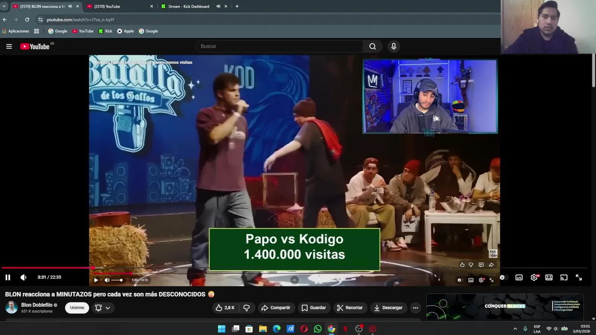This screenshot has width=596, height=335.
Task: Expand the inner video chevron handle
Action: (x=294, y=280)
